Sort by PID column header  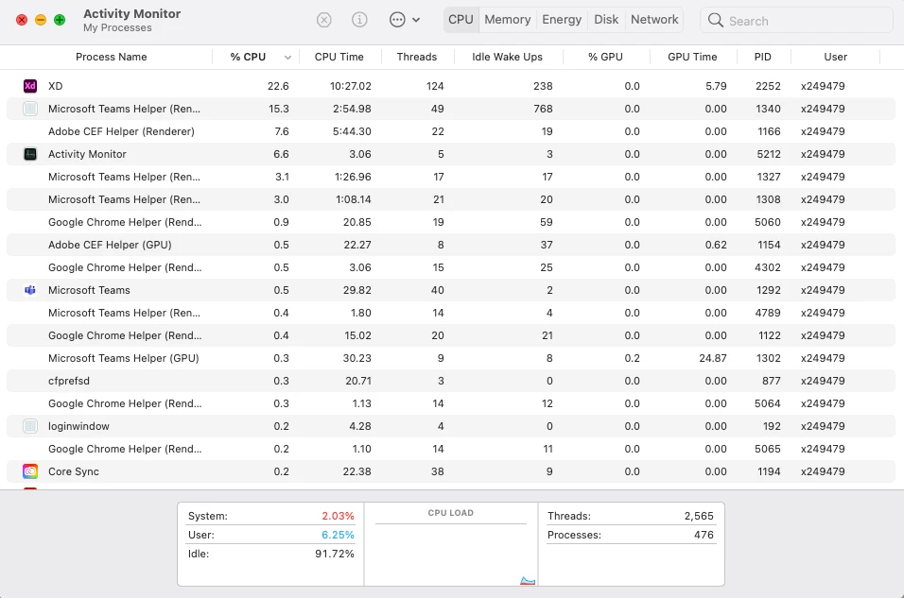[x=763, y=57]
